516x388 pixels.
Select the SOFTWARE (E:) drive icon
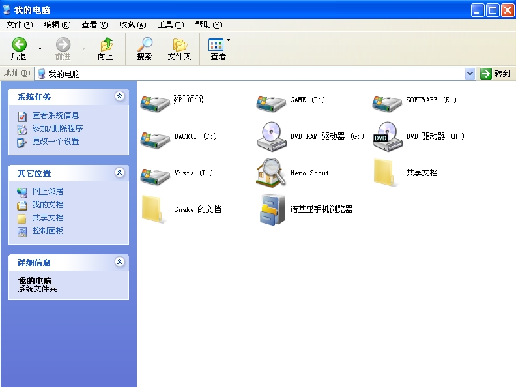387,102
